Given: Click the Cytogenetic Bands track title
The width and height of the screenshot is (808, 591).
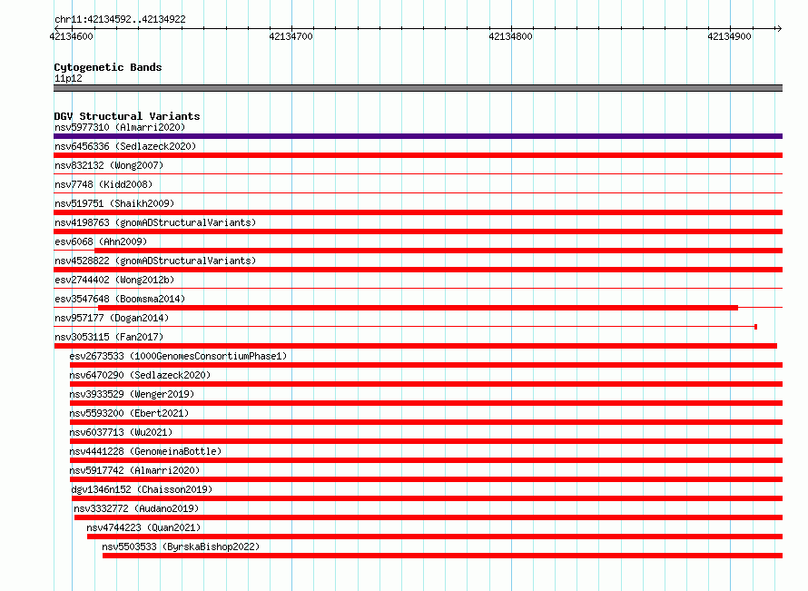Looking at the screenshot, I should point(108,67).
